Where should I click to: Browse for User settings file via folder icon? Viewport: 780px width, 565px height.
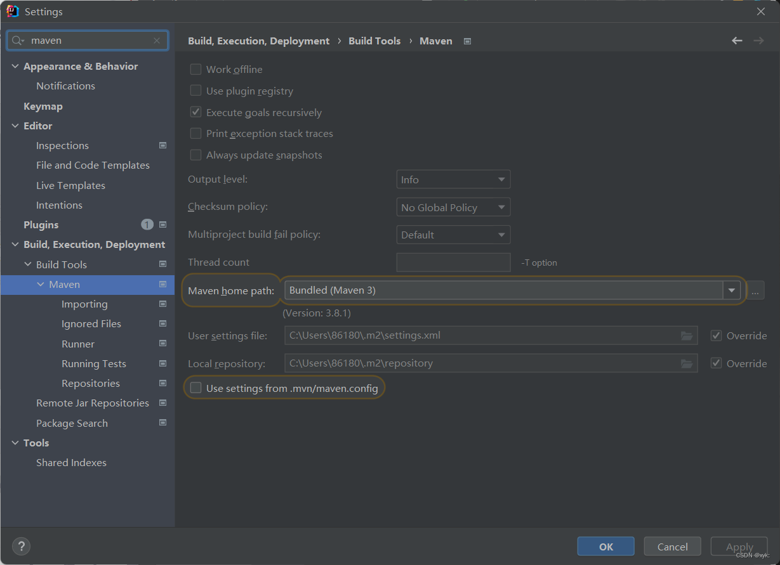687,335
